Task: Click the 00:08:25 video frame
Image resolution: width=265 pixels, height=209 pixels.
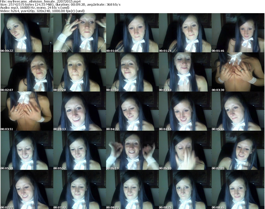Action: 185,189
